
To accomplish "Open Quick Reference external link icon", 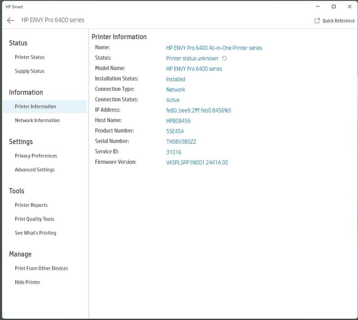I will [x=317, y=21].
